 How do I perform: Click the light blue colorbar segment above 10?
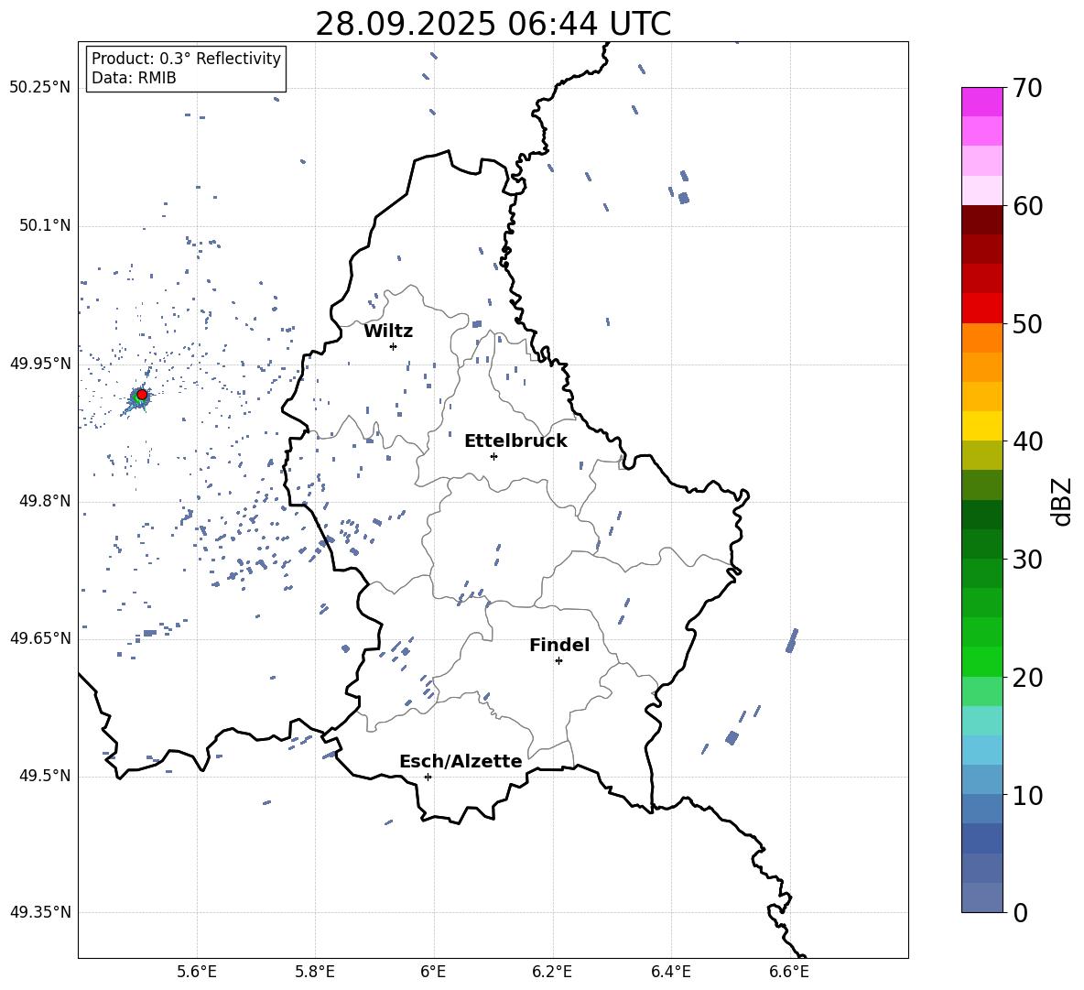tap(981, 780)
